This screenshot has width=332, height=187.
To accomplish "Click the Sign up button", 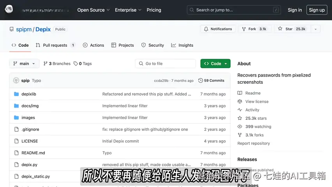I will (317, 10).
